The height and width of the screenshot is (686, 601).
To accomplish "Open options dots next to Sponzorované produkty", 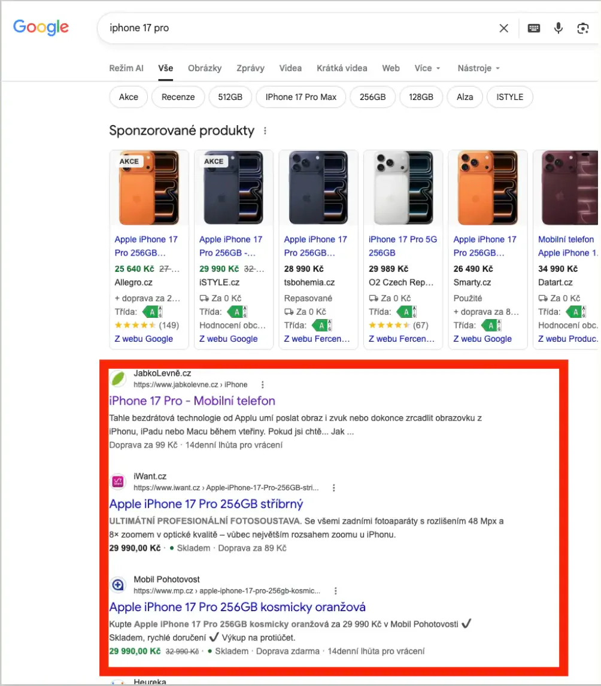I will coord(265,131).
